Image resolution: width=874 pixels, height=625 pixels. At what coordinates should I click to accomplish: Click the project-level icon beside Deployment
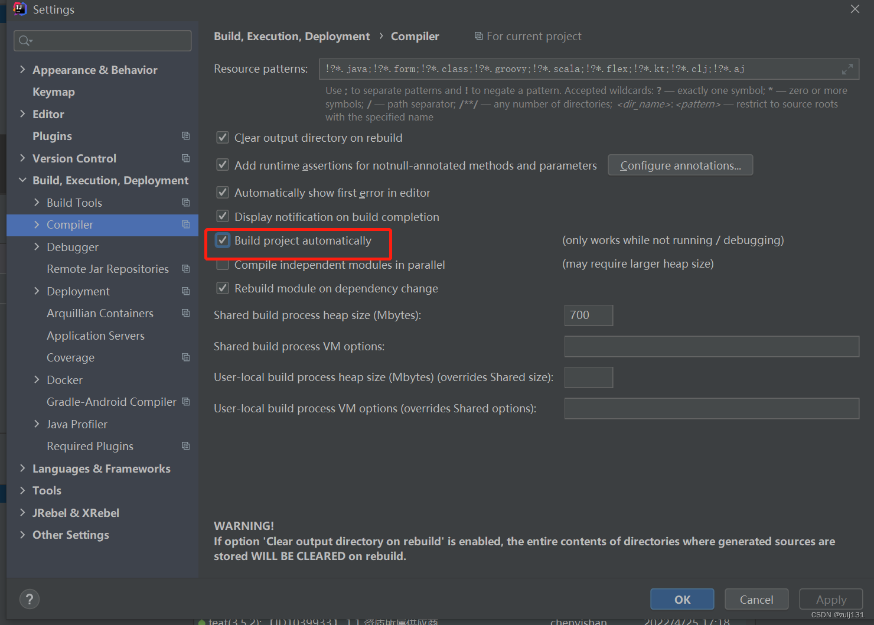tap(185, 291)
